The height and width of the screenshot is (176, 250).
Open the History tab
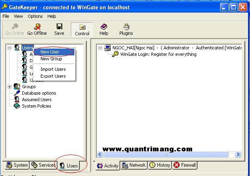pyautogui.click(x=160, y=165)
